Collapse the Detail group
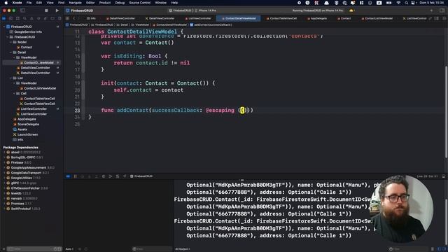 coord(11,52)
